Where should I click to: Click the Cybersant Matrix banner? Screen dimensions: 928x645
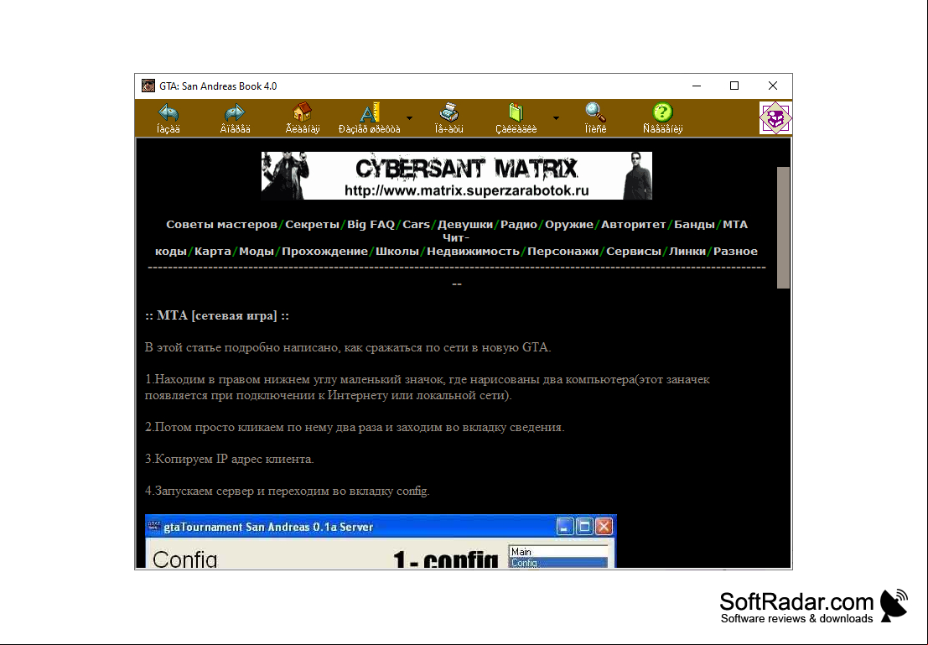tap(456, 175)
